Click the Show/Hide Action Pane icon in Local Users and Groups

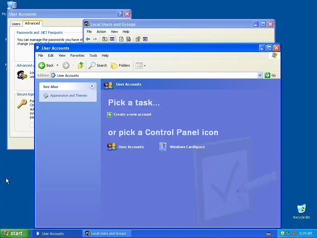[145, 39]
